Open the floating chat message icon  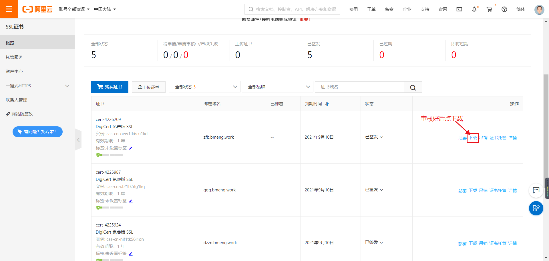pyautogui.click(x=536, y=190)
